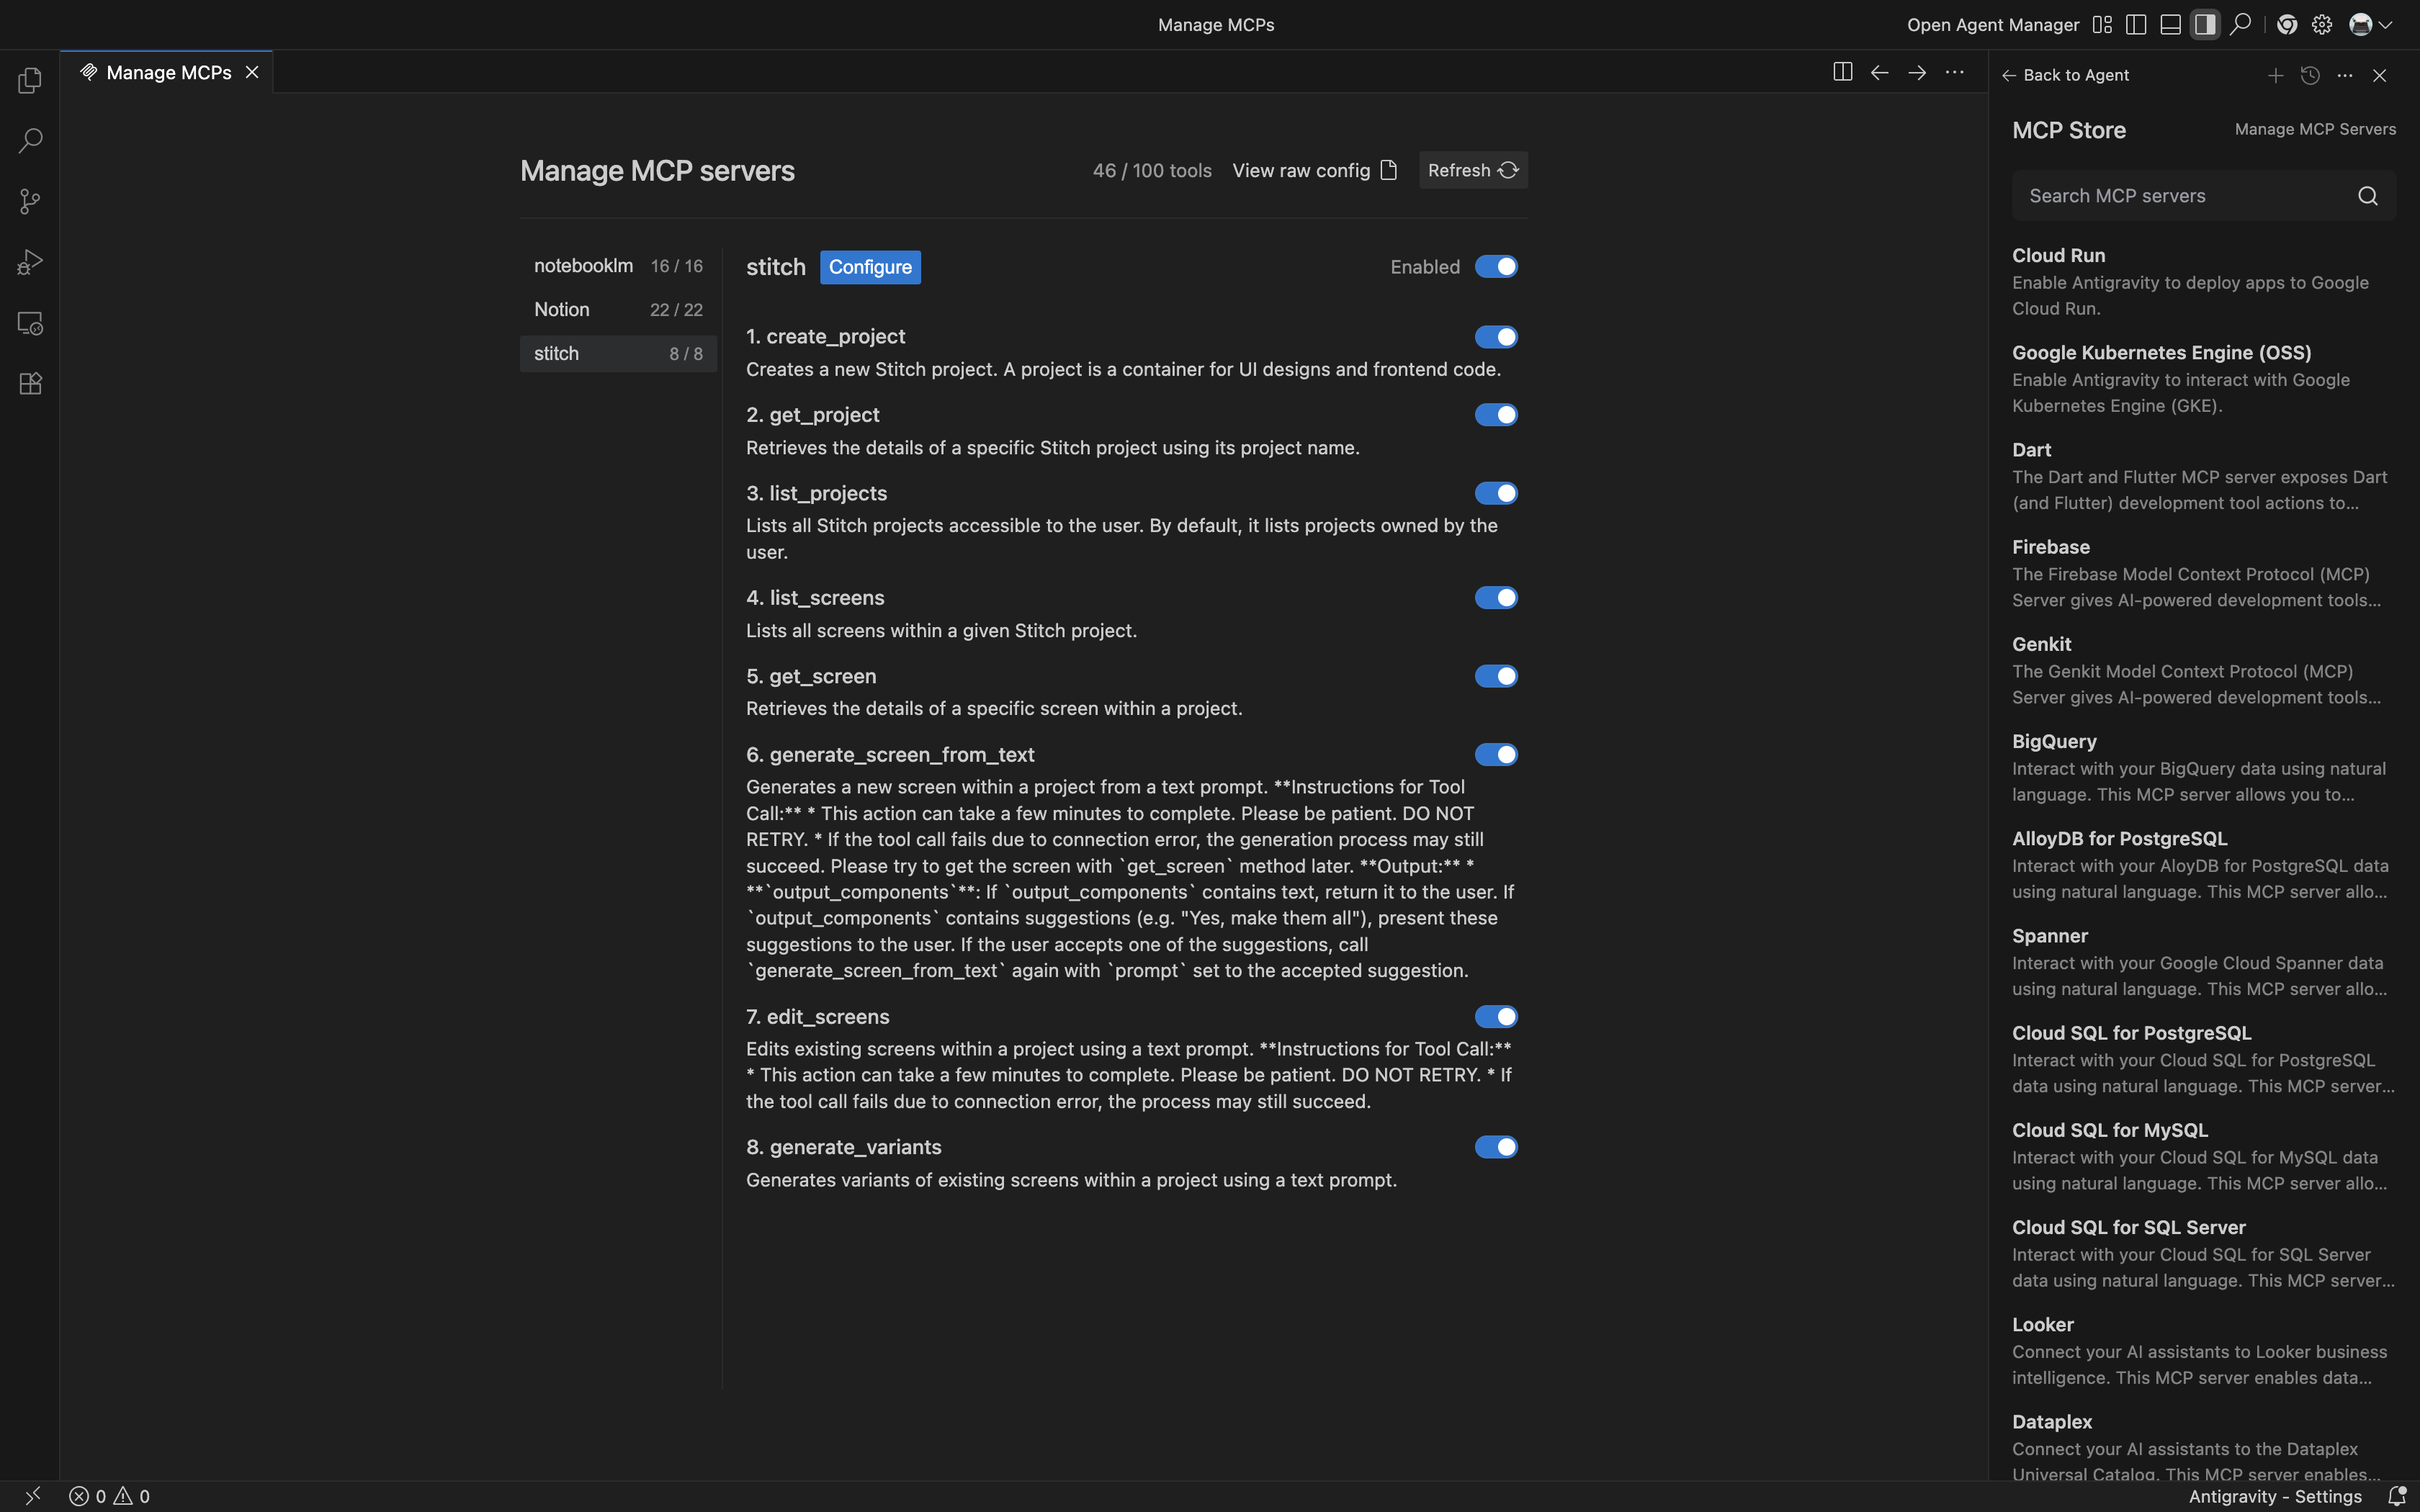Toggle the bottom panel layout icon
Image resolution: width=2420 pixels, height=1512 pixels.
pyautogui.click(x=2170, y=25)
